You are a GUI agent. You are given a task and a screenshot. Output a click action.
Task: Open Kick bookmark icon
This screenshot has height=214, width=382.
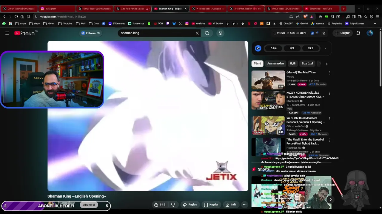click(x=149, y=23)
